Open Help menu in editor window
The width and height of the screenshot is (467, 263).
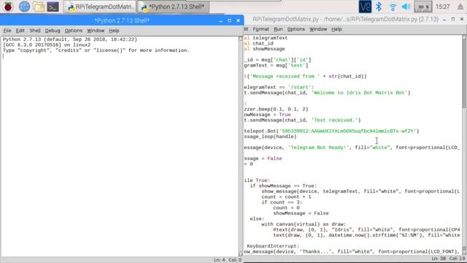pos(336,29)
